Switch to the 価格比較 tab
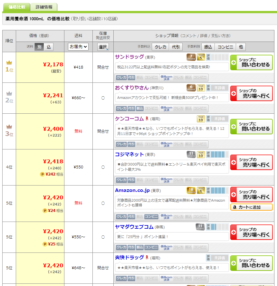This screenshot has height=286, width=277. [x=17, y=7]
